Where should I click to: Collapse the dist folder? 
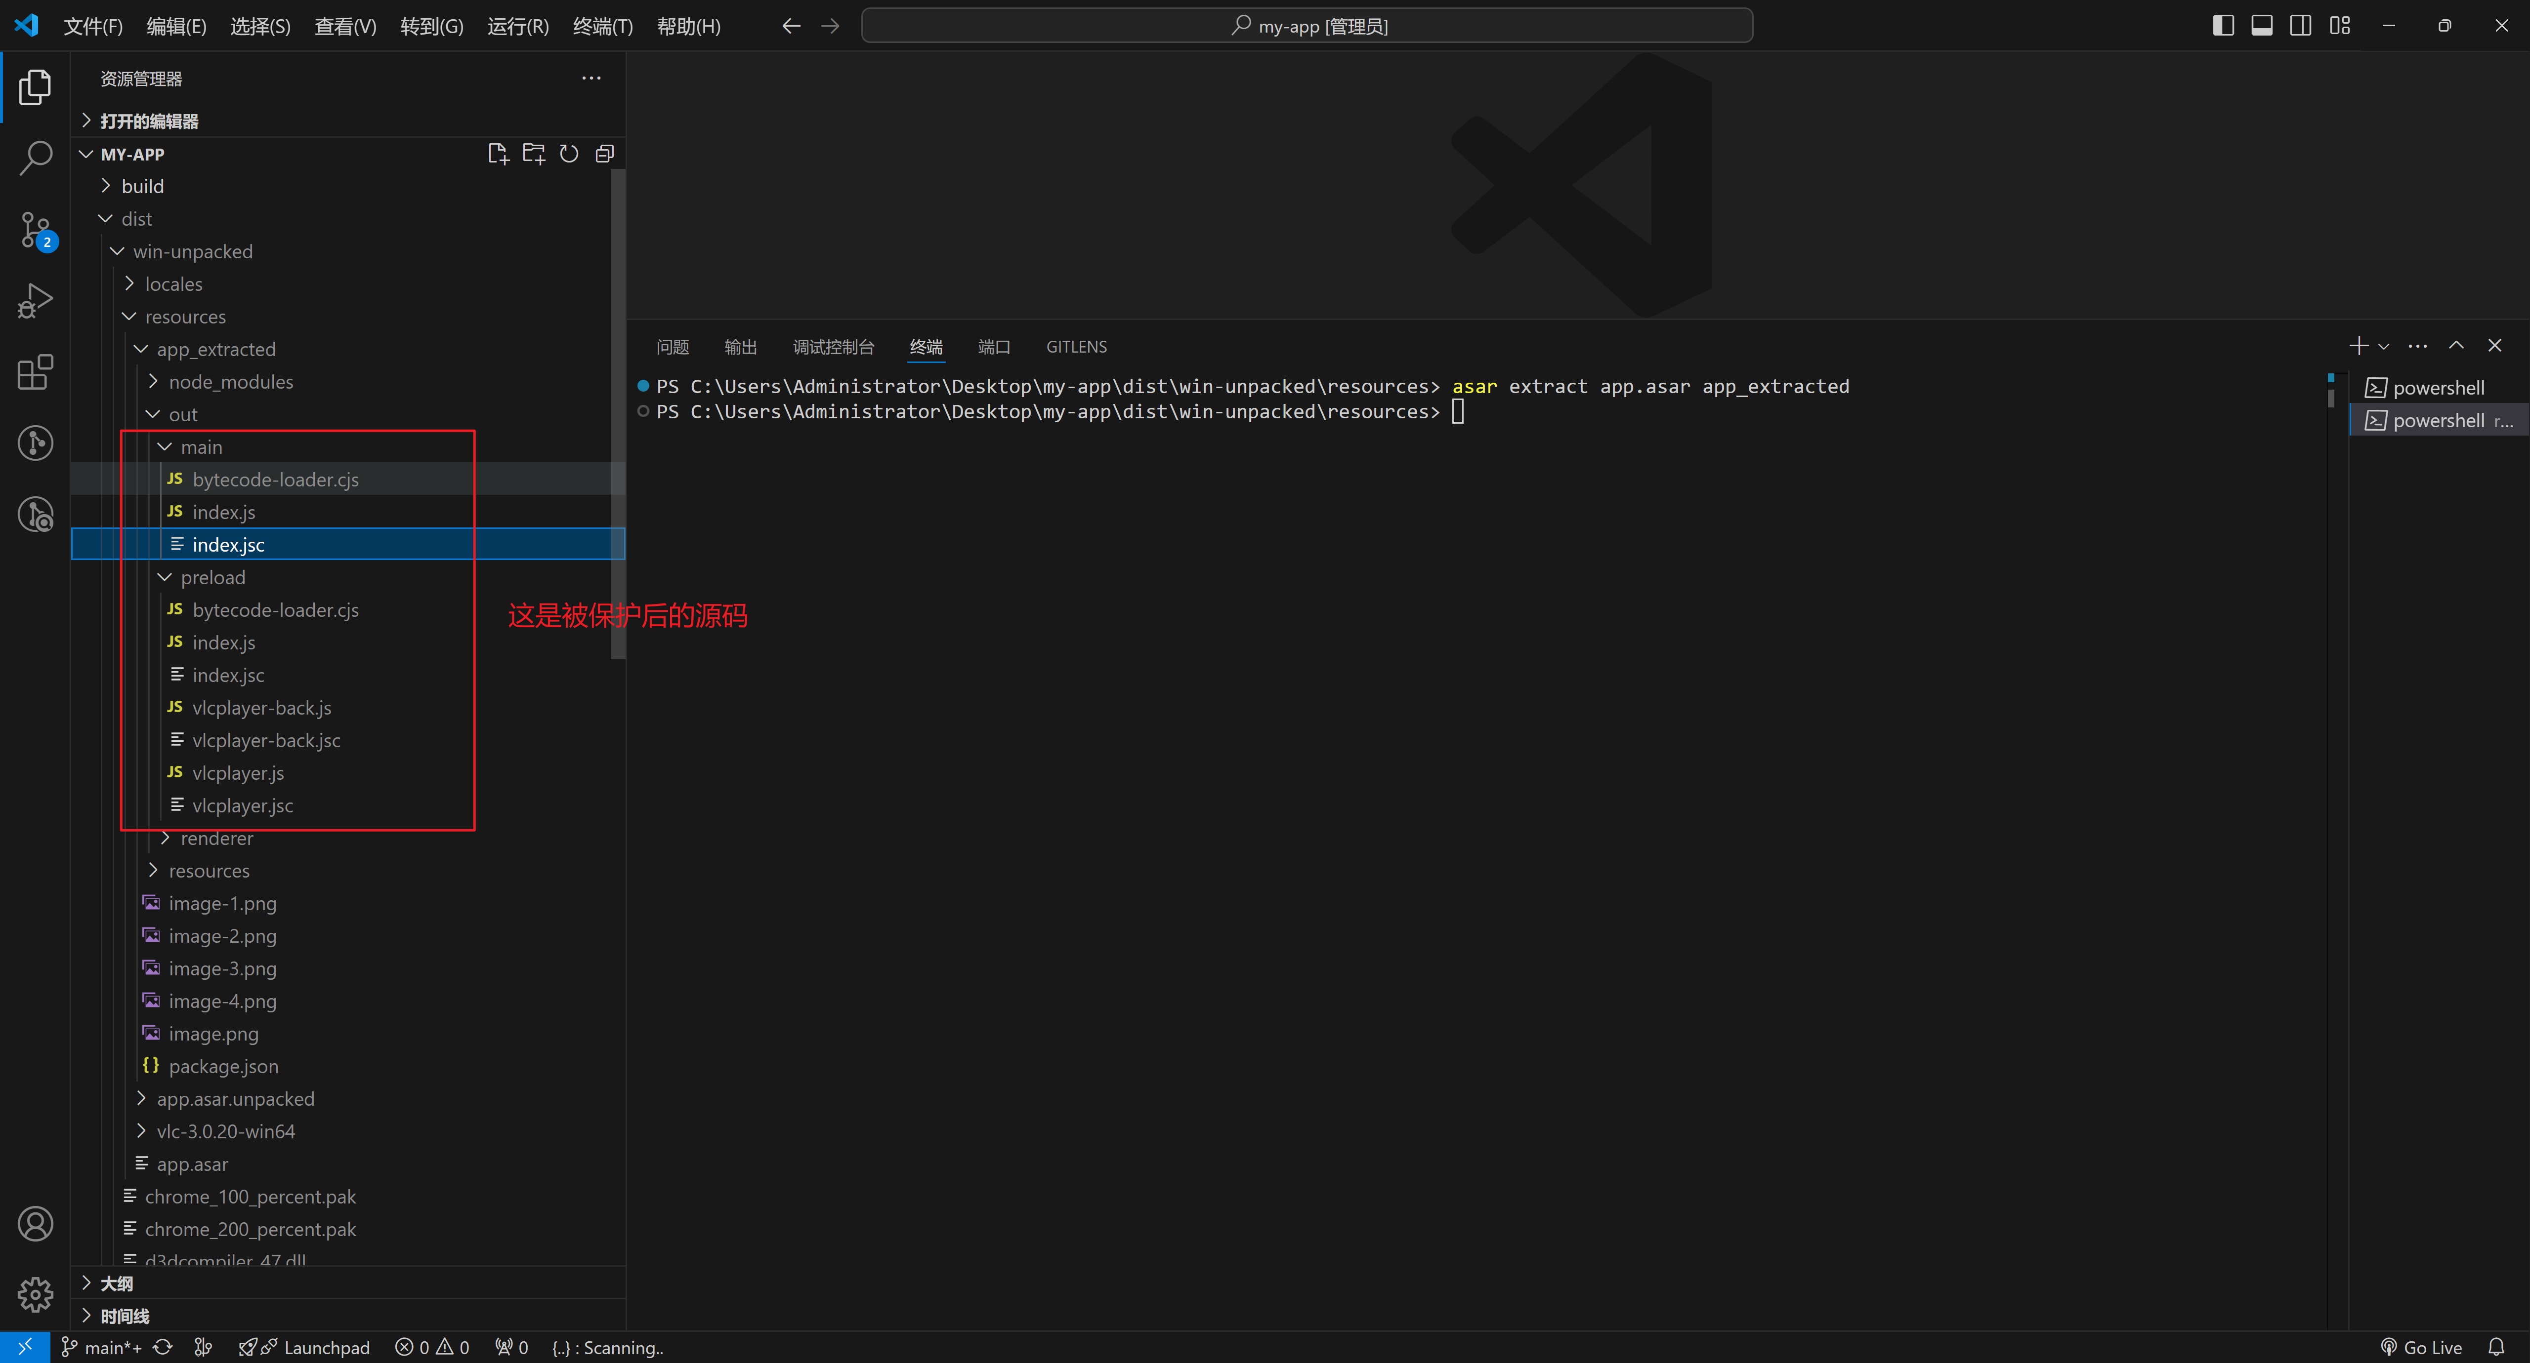tap(348, 219)
